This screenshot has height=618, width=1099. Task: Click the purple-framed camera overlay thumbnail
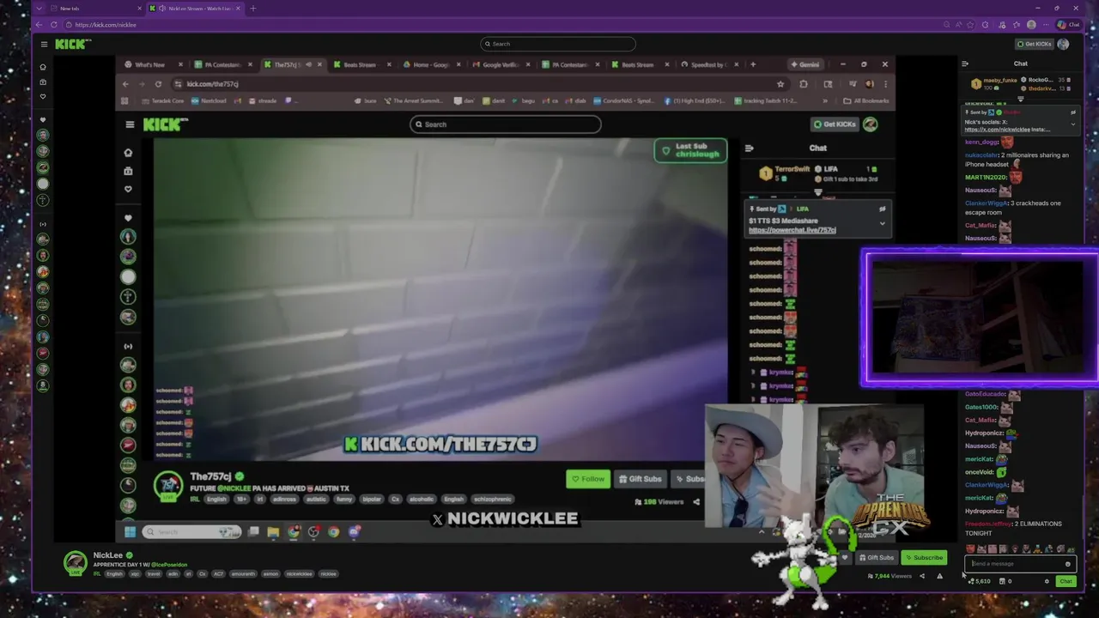[981, 318]
